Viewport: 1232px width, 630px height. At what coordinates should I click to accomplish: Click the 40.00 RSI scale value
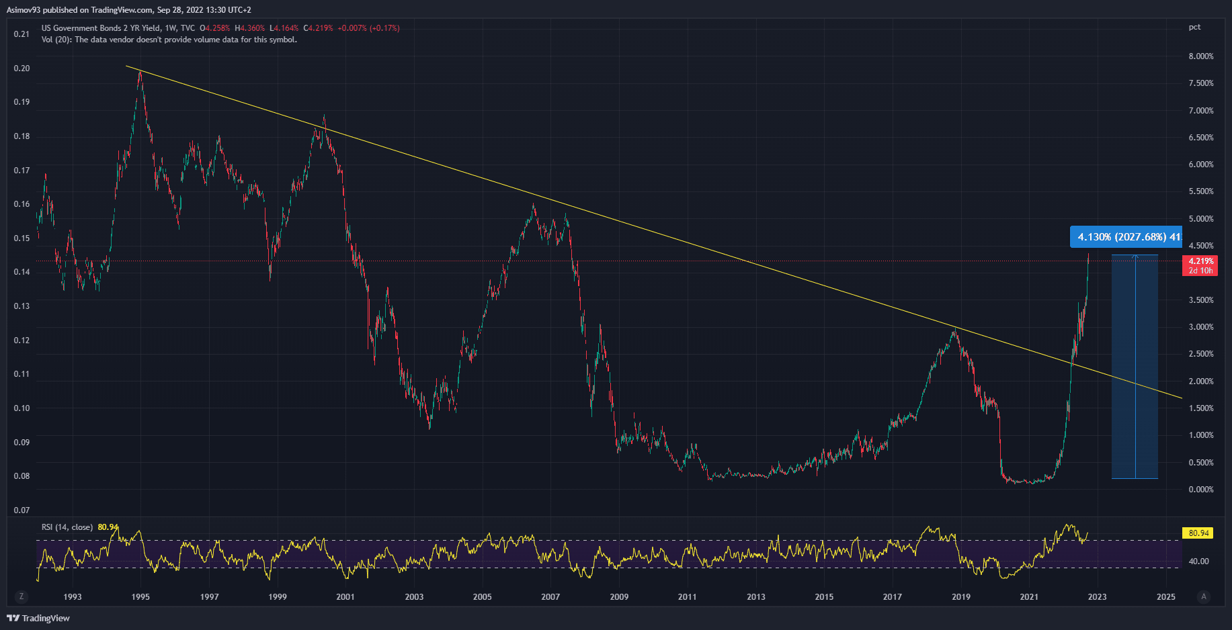pyautogui.click(x=1198, y=561)
